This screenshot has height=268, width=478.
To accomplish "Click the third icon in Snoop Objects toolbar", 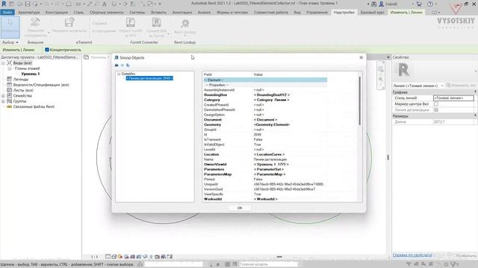I will [x=128, y=66].
